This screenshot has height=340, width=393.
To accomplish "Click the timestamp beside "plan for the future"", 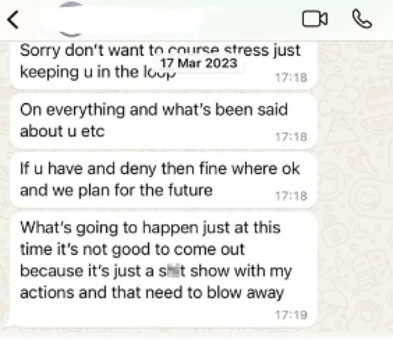I will (291, 196).
